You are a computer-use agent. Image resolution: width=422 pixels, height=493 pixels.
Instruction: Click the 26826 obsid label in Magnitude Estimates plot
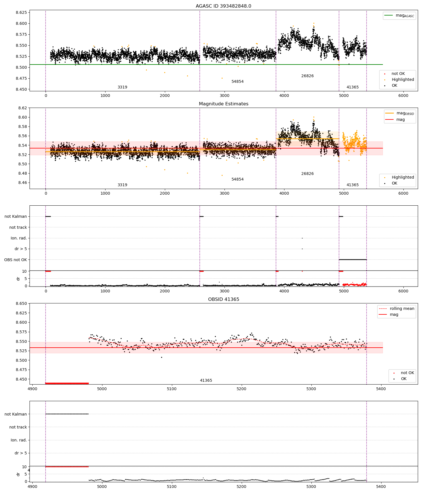pyautogui.click(x=307, y=174)
